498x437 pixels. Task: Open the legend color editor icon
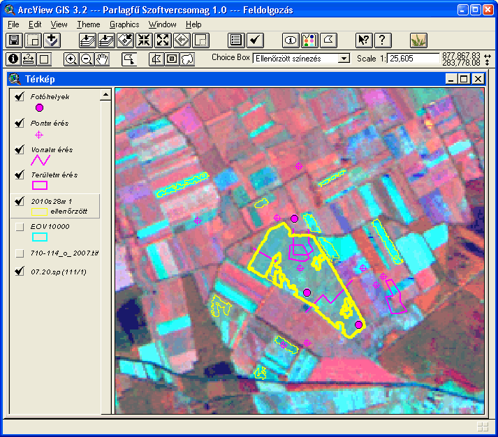(x=309, y=40)
